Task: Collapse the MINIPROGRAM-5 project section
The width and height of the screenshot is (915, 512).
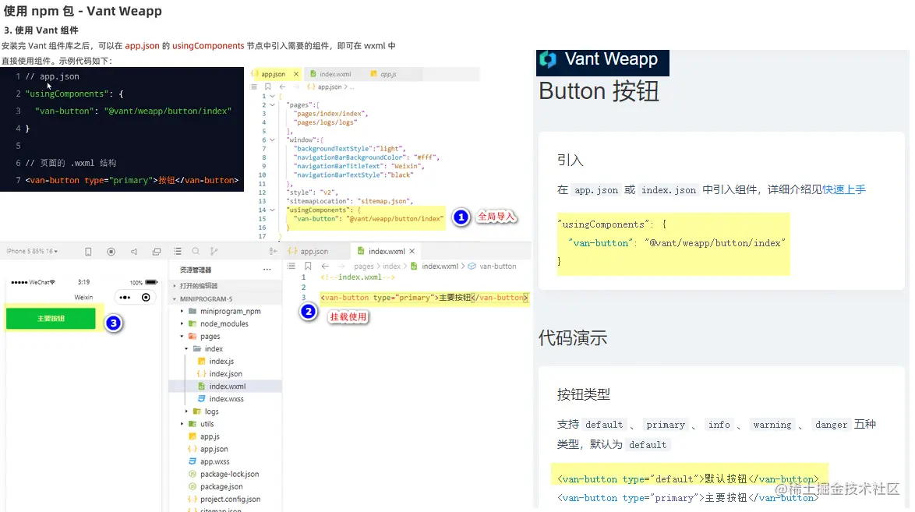Action: [x=174, y=299]
